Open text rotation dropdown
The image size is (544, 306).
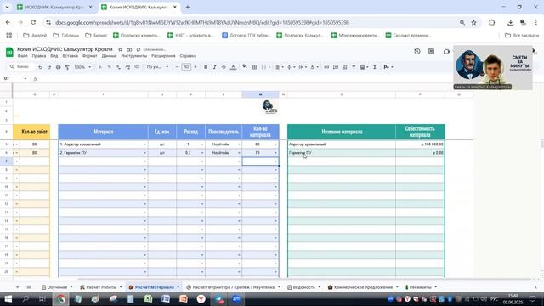pyautogui.click(x=314, y=67)
